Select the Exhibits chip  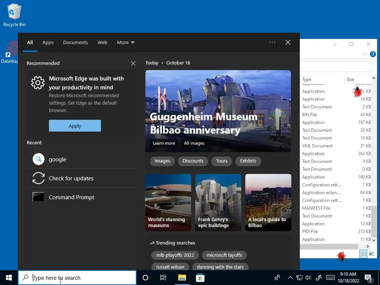click(x=248, y=161)
